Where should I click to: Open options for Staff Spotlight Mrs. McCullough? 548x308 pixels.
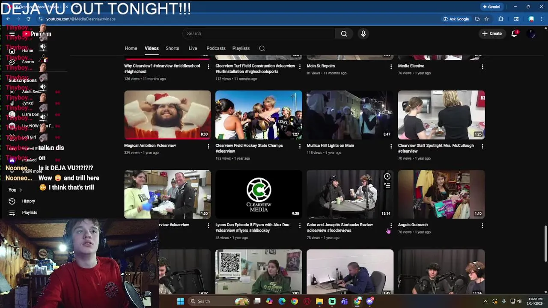pyautogui.click(x=482, y=146)
